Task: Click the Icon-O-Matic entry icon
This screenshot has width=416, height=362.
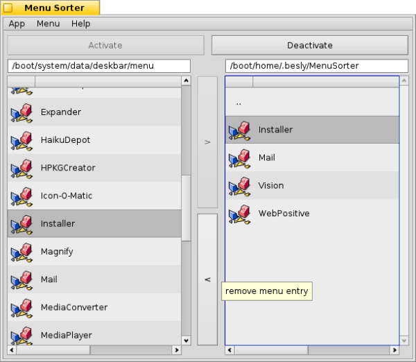Action: click(21, 196)
